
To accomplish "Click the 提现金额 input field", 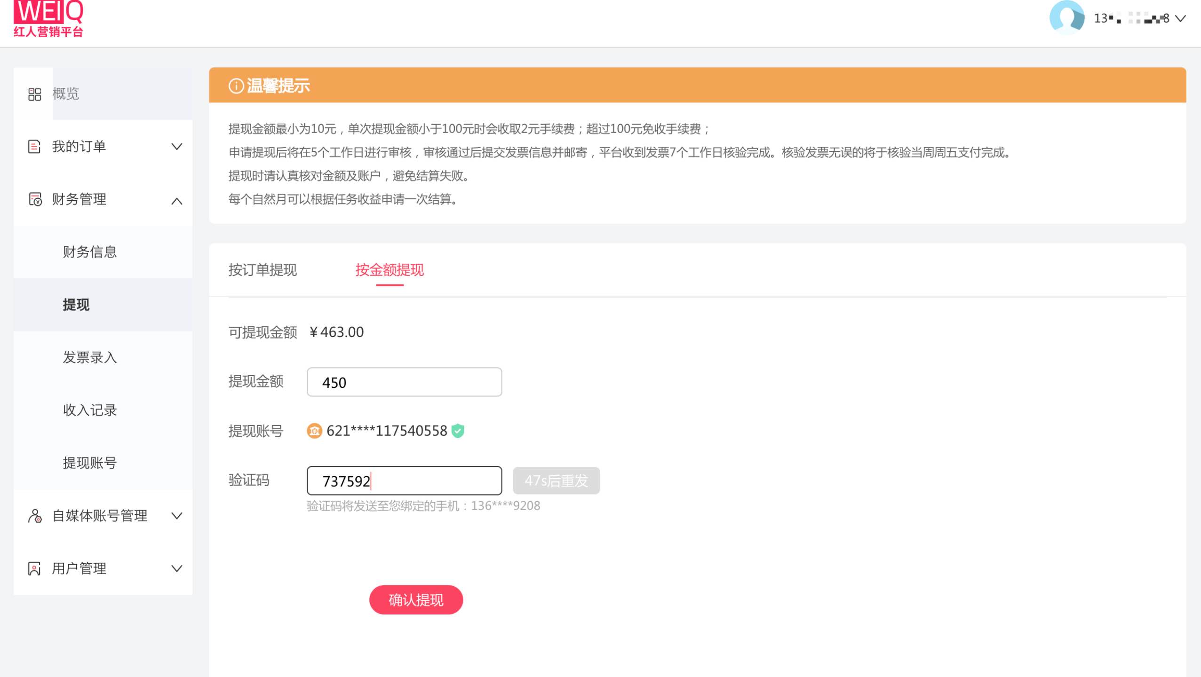I will tap(404, 382).
